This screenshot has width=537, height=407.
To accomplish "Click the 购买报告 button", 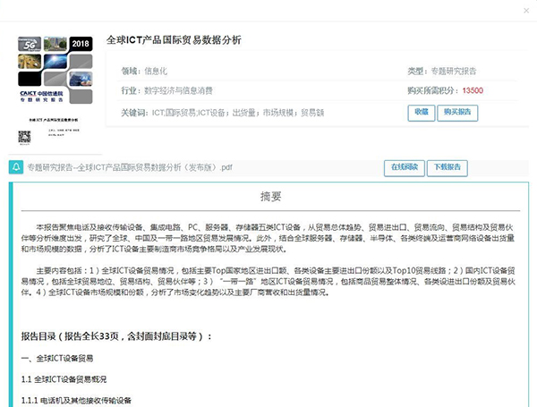I will pos(457,112).
